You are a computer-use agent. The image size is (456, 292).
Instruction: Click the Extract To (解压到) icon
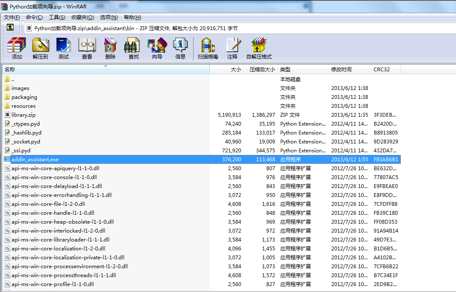[x=40, y=48]
